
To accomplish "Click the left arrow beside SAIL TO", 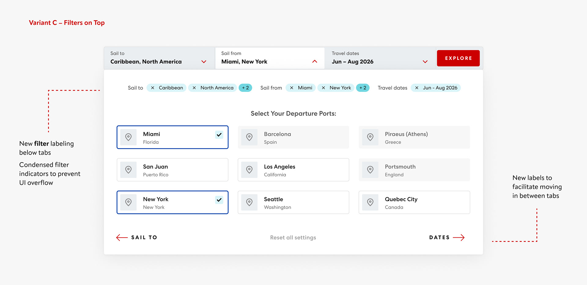I will pos(122,238).
